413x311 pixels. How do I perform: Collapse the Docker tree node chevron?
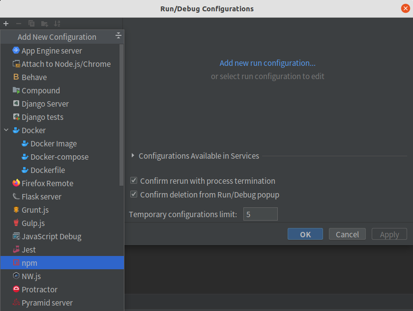[6, 130]
